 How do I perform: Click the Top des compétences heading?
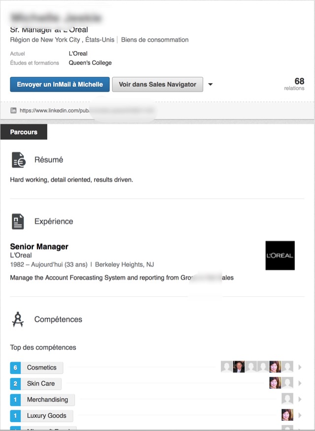tap(43, 347)
